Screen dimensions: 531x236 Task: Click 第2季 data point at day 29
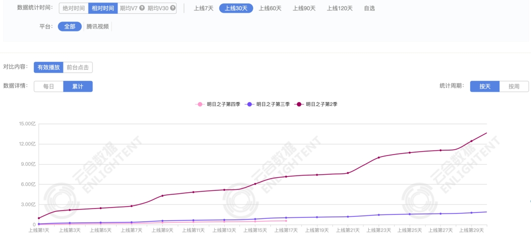(472, 141)
